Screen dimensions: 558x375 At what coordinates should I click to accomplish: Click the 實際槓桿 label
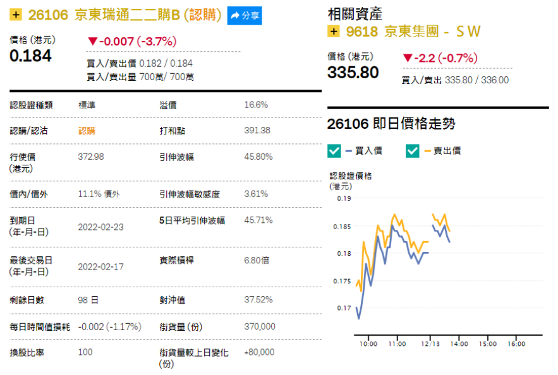[x=176, y=260]
